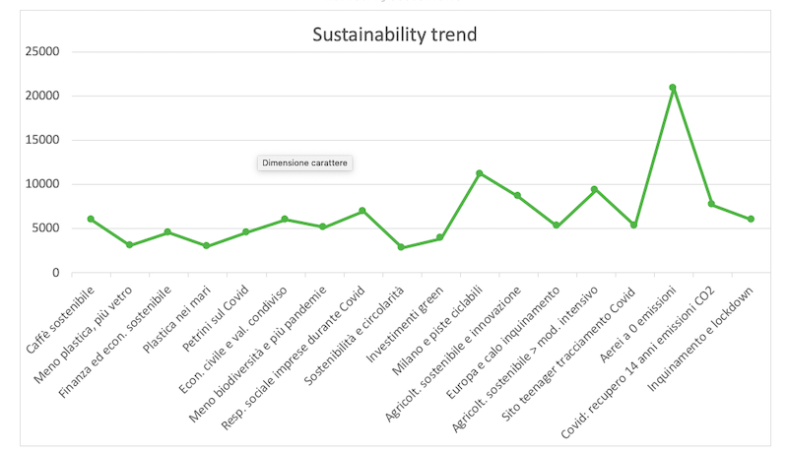The width and height of the screenshot is (788, 454).
Task: Click the last data point, Inquinamento e lockdown
Action: pos(751,219)
